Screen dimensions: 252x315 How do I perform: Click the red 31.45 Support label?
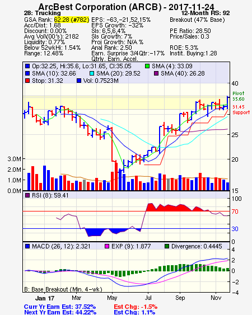tap(241, 110)
